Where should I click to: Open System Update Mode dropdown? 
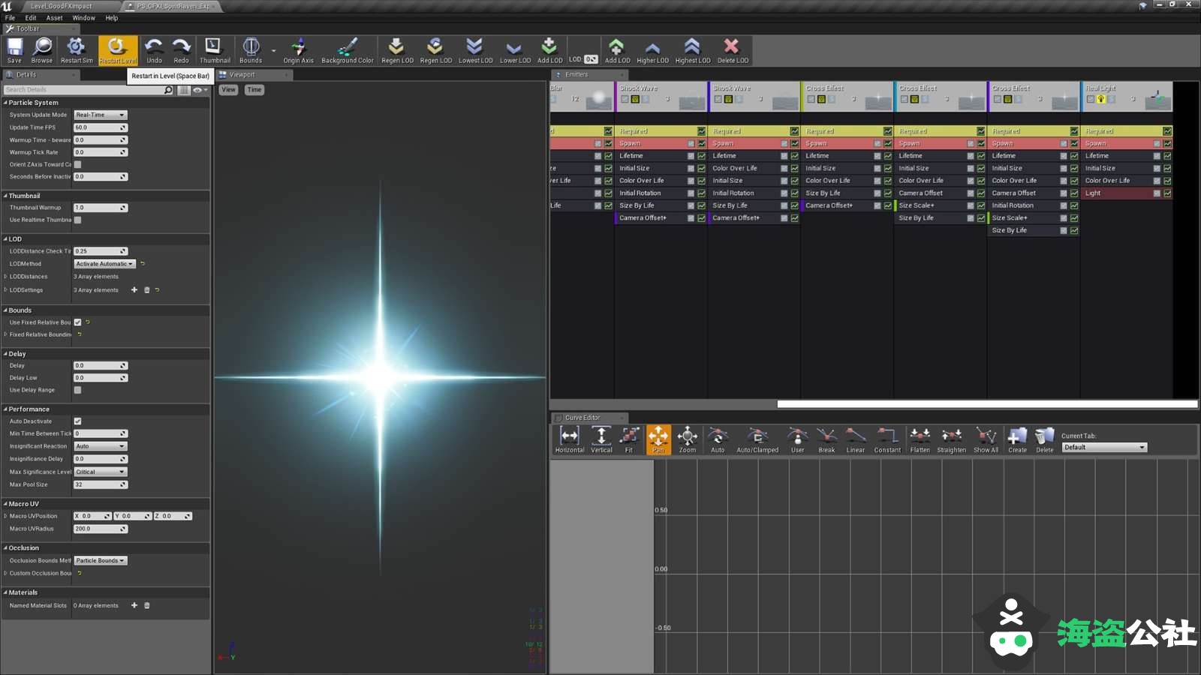point(100,115)
